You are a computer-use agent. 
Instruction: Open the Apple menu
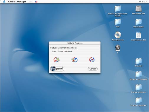click(x=4, y=1)
